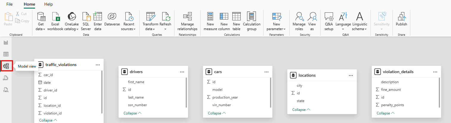Collapse the cars table
Image resolution: width=451 pixels, height=123 pixels.
click(x=217, y=113)
